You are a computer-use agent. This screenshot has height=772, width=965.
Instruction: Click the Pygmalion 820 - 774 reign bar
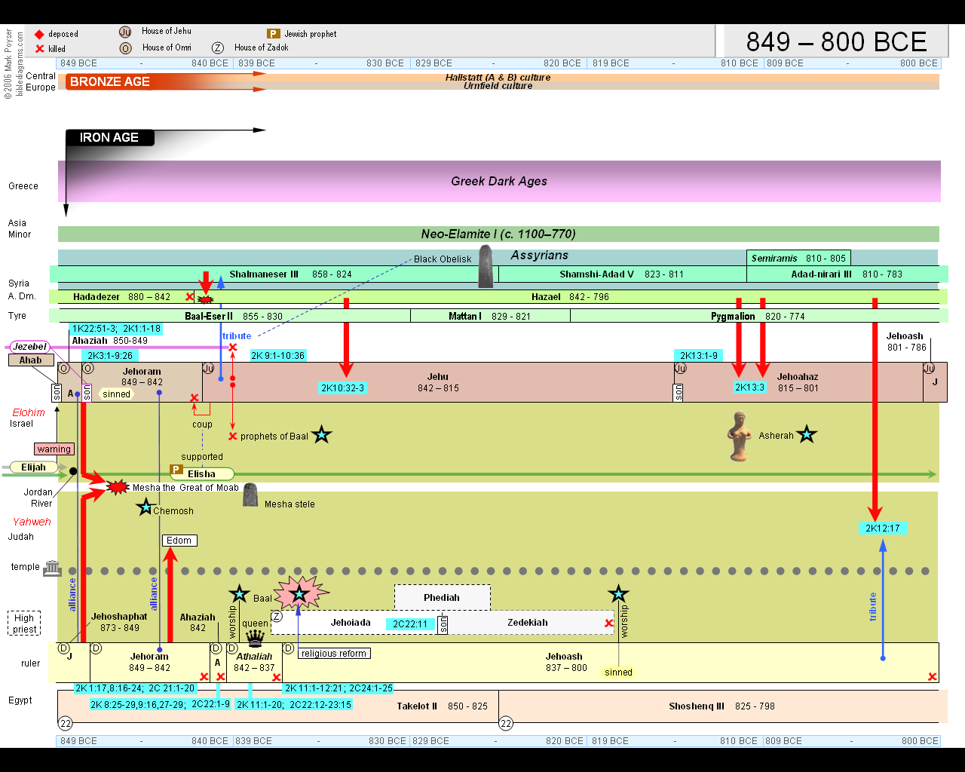tap(758, 316)
